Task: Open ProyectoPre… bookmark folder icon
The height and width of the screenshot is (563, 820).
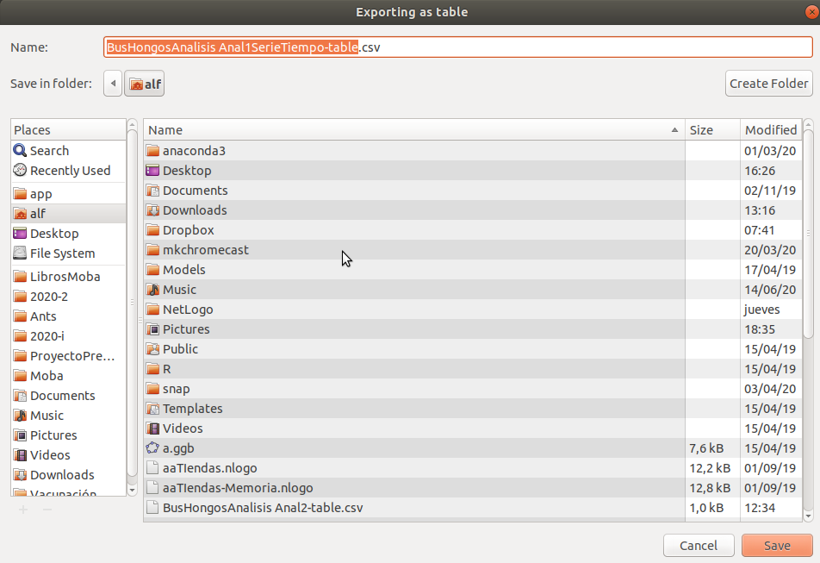Action: click(20, 356)
